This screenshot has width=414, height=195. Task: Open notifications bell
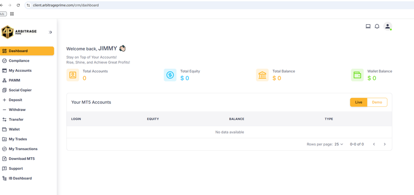pos(377,26)
